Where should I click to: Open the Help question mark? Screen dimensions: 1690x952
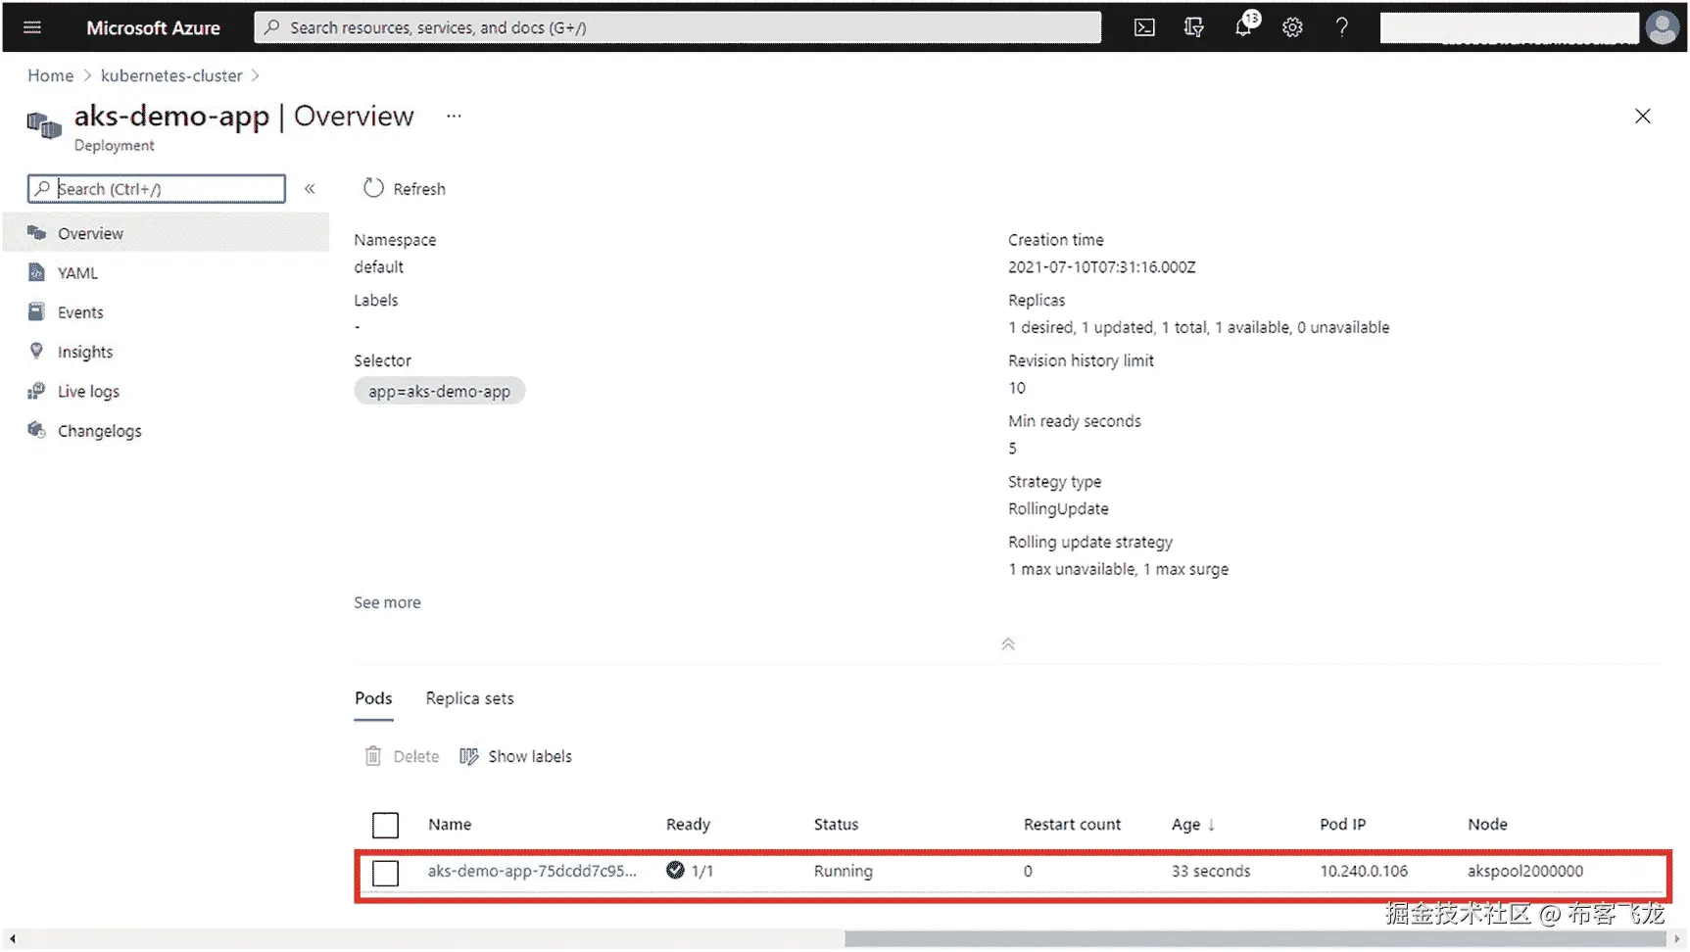pyautogui.click(x=1342, y=27)
